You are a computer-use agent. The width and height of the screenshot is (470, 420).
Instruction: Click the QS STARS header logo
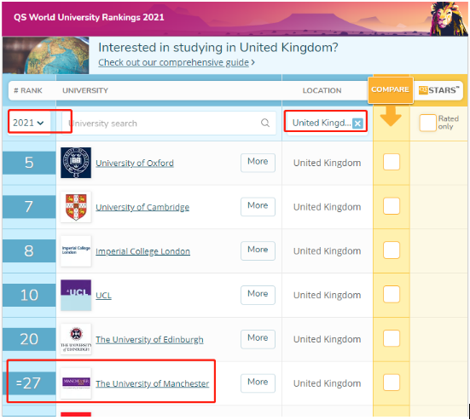(438, 89)
